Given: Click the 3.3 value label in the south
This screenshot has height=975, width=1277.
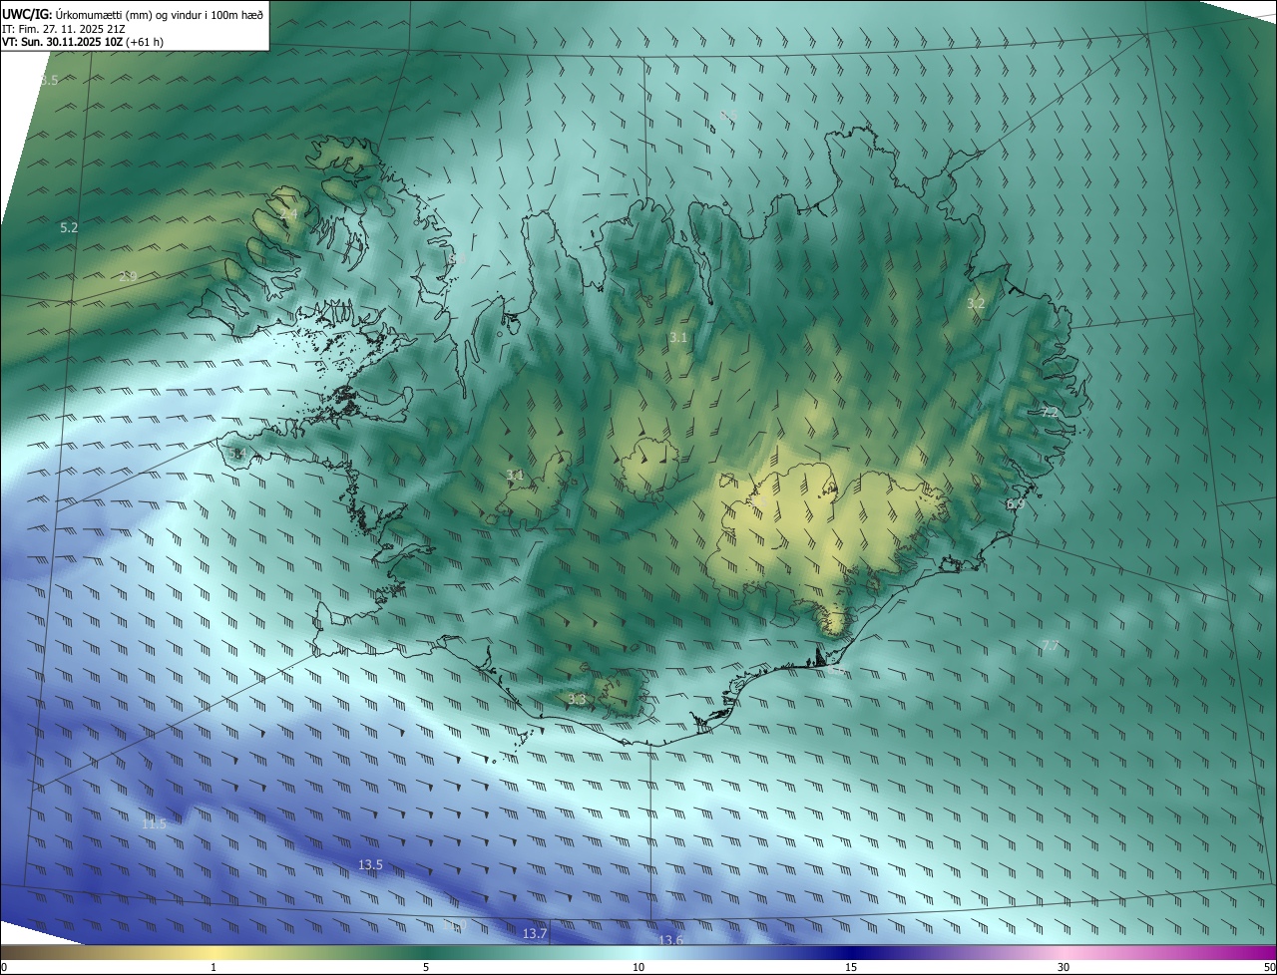Looking at the screenshot, I should tap(577, 700).
